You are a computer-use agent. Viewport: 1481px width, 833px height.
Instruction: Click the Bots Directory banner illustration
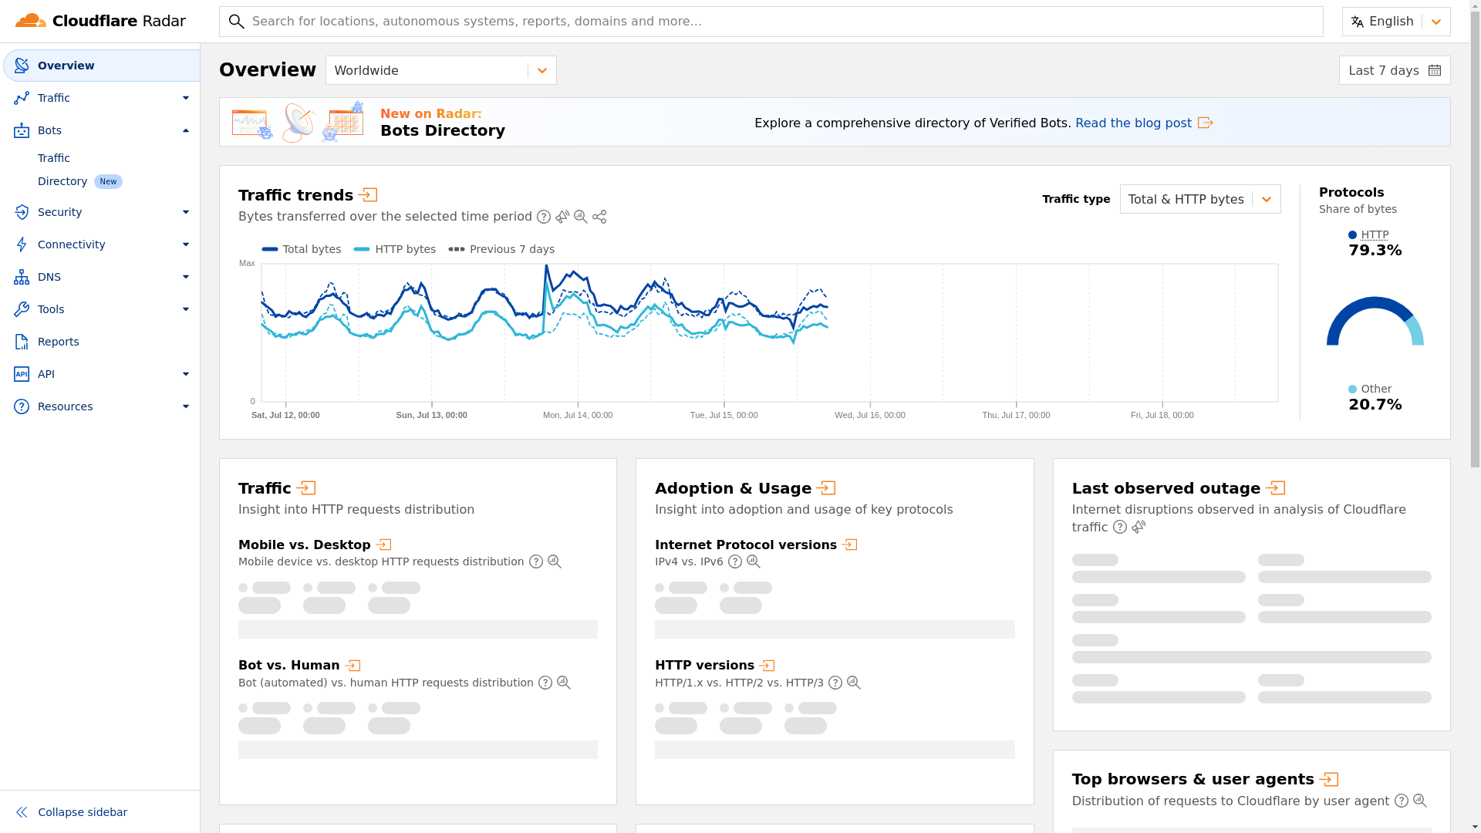(298, 122)
